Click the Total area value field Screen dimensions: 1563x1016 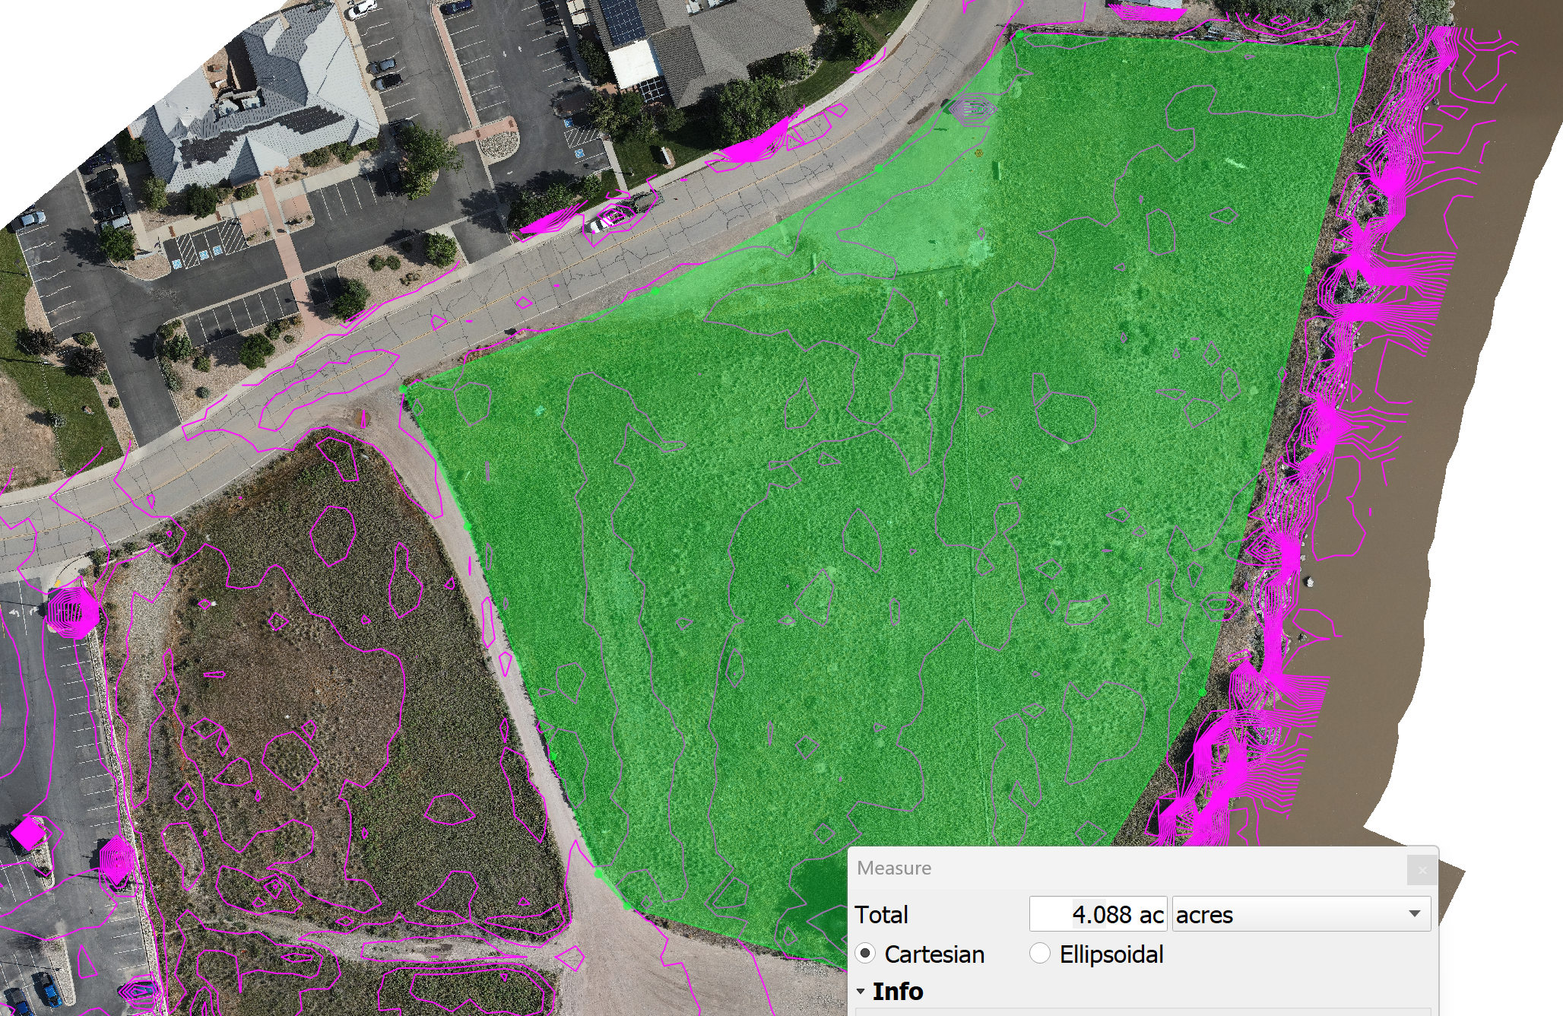tap(1098, 914)
